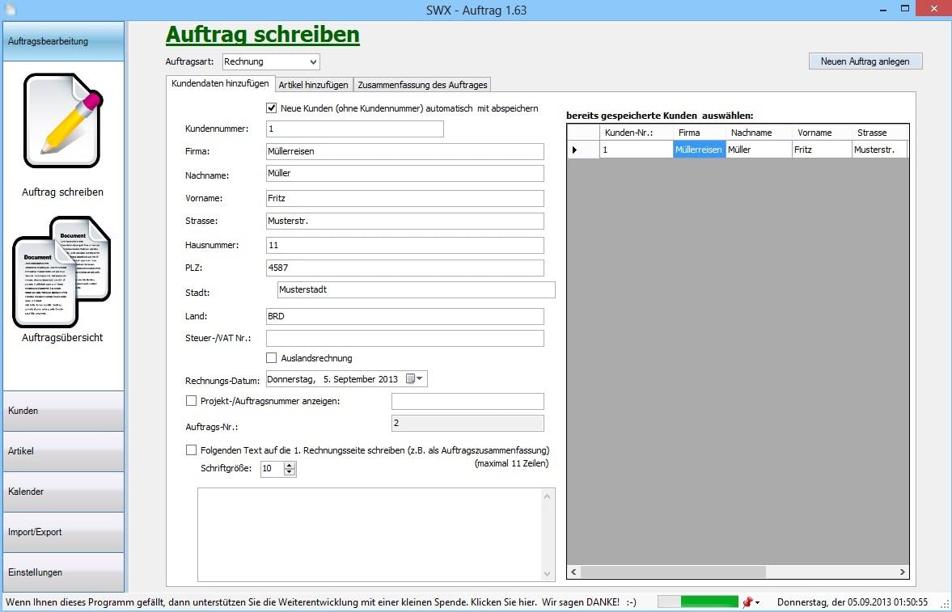
Task: Uncheck Neue Kunden automatisch mit abspeichern
Action: [x=272, y=108]
